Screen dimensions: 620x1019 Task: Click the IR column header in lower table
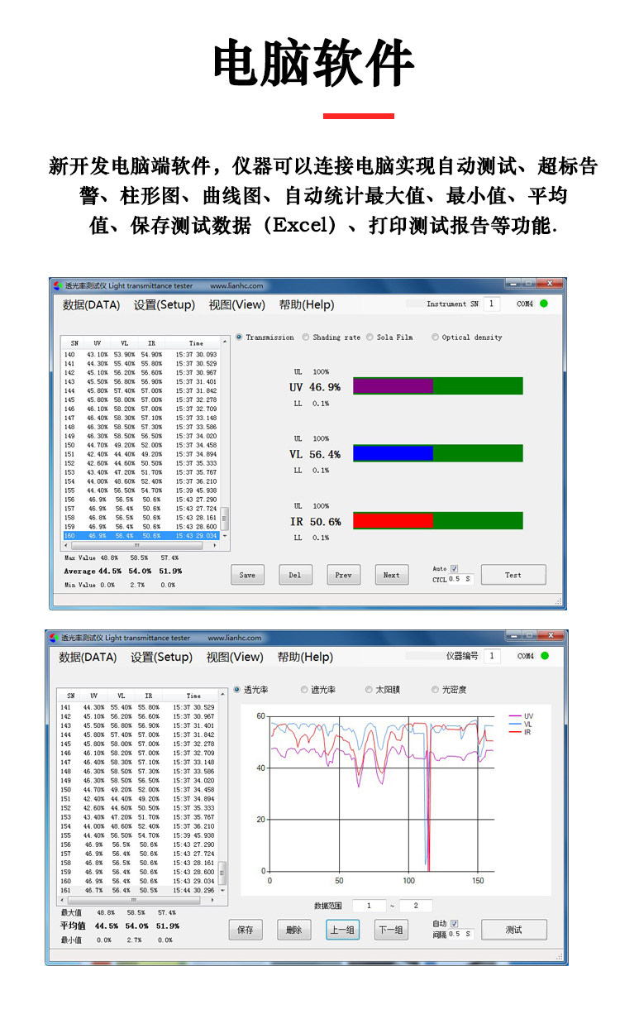[149, 696]
